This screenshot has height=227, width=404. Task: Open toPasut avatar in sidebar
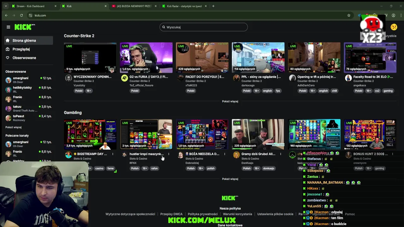(x=8, y=118)
